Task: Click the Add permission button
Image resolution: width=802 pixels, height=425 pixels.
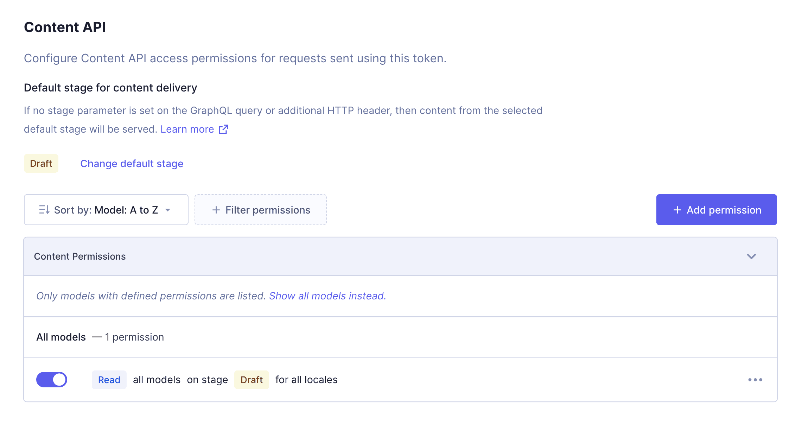Action: 717,210
